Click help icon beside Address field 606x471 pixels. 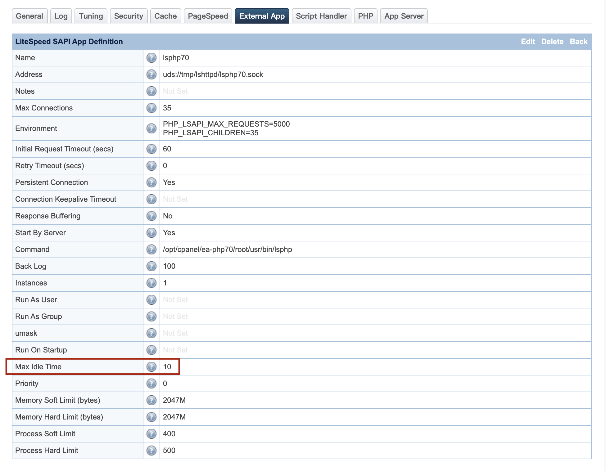[151, 74]
